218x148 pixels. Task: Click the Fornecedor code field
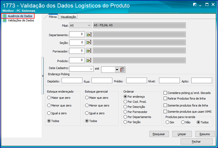pos(77,51)
